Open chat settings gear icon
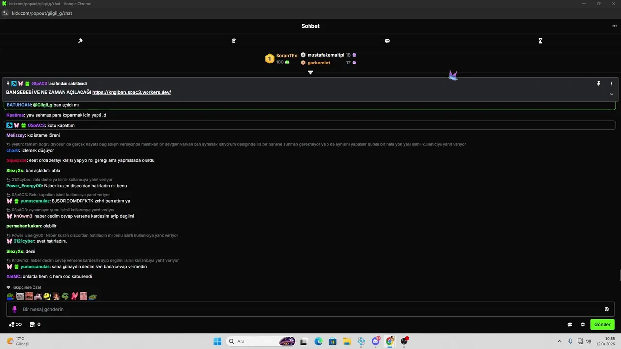The width and height of the screenshot is (621, 349). 583,325
